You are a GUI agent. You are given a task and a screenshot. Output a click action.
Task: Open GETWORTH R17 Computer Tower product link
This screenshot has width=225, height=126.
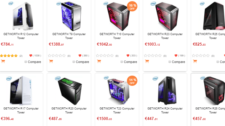coord(21,110)
